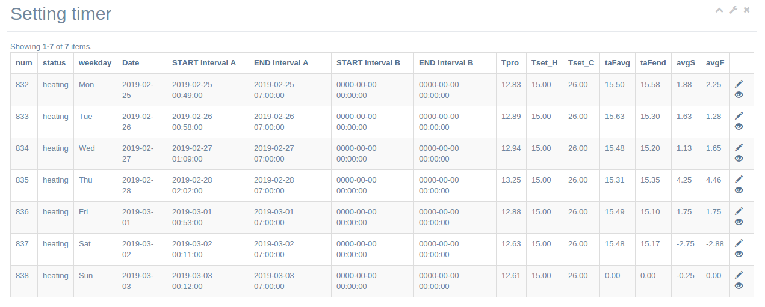View row 832 details with eye icon
The width and height of the screenshot is (765, 307).
point(739,95)
